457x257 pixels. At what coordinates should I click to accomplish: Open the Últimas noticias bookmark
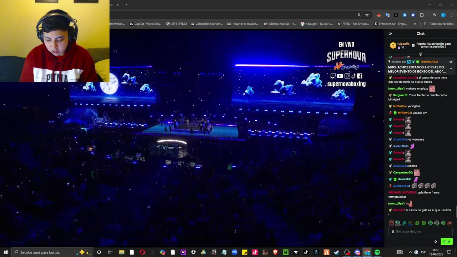coord(280,24)
